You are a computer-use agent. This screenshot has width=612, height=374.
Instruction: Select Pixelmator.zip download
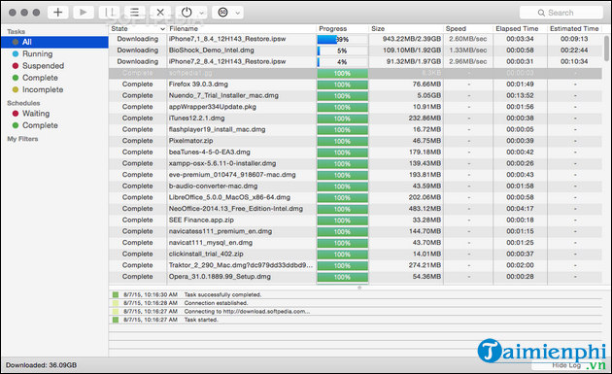pyautogui.click(x=356, y=141)
